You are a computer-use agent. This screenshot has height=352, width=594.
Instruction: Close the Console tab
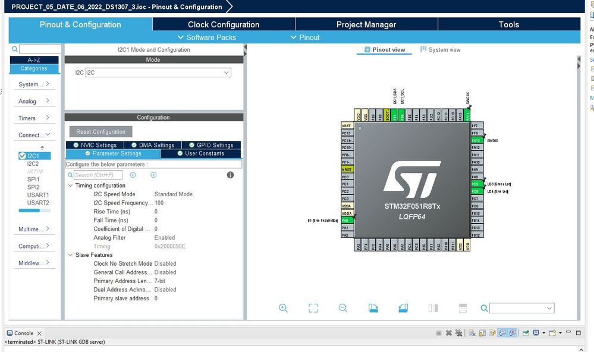click(x=39, y=333)
